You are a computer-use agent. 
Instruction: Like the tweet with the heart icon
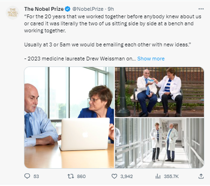point(114,176)
